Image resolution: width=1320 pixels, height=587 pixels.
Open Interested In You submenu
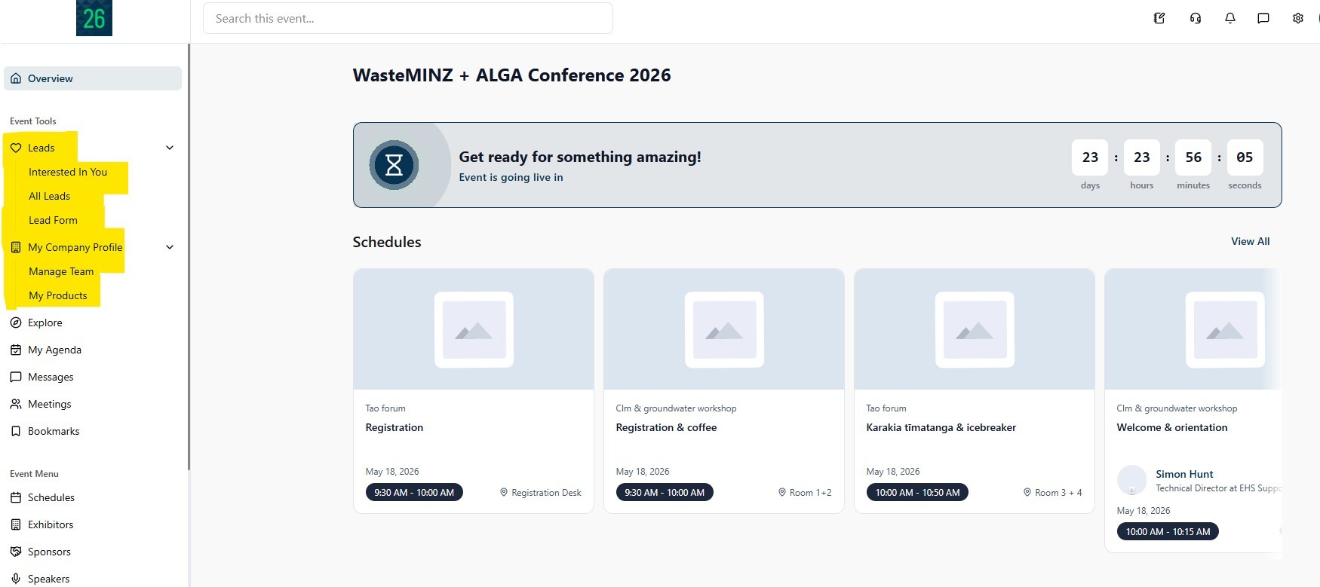(68, 172)
